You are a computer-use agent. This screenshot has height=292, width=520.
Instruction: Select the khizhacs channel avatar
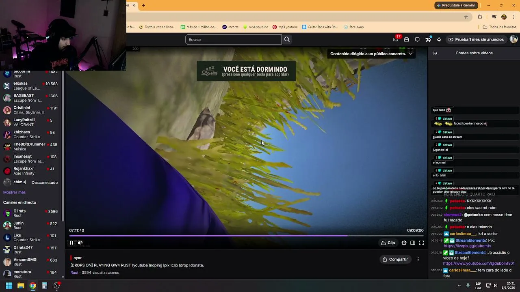point(7,134)
